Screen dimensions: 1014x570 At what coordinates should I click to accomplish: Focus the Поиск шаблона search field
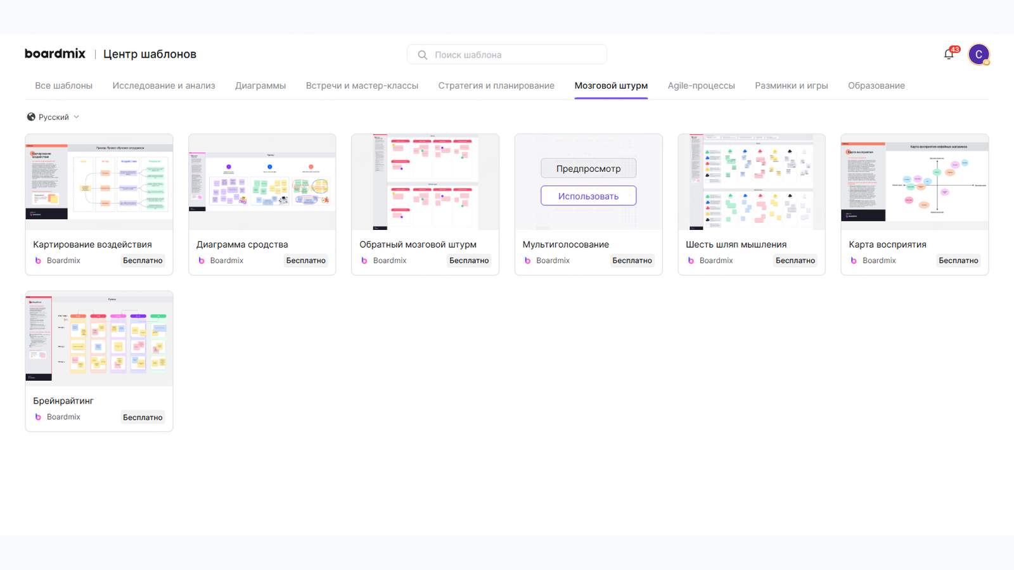pyautogui.click(x=507, y=55)
